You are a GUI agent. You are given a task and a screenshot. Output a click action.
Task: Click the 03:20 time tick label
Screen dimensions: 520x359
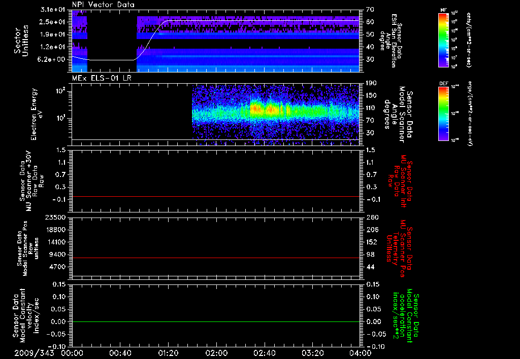(x=312, y=353)
